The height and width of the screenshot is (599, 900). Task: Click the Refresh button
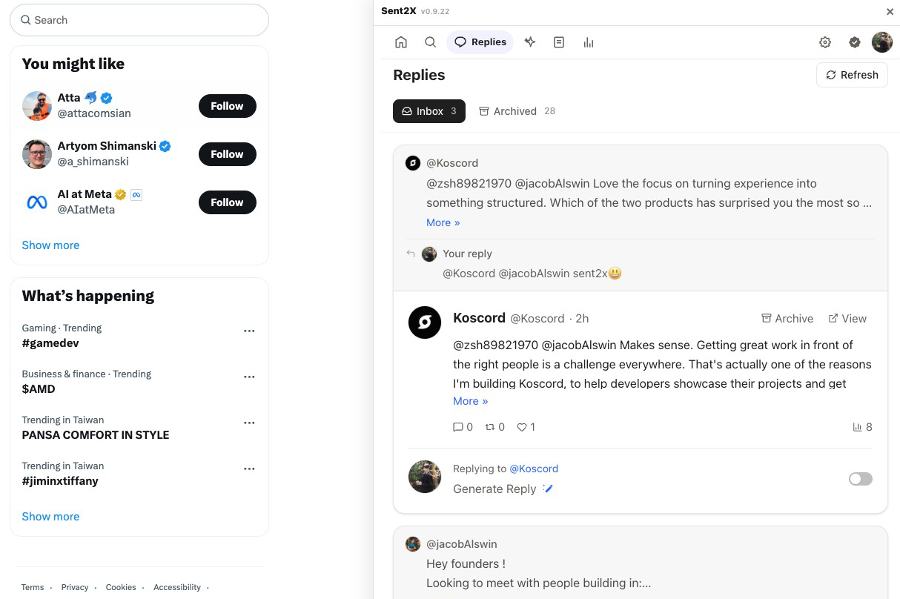point(852,75)
